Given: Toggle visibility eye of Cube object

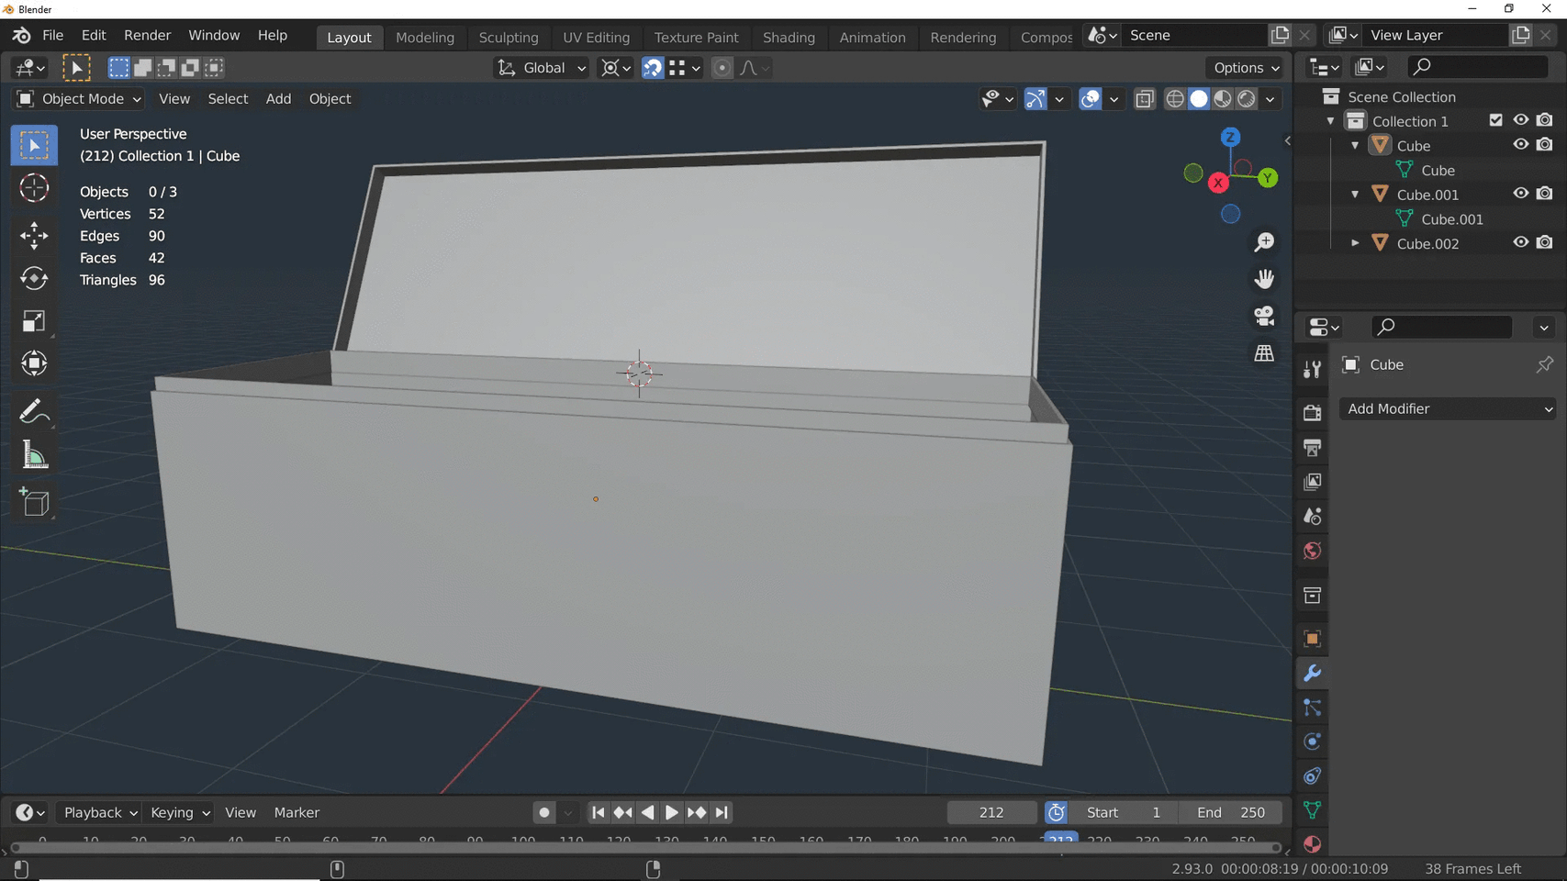Looking at the screenshot, I should (1520, 145).
